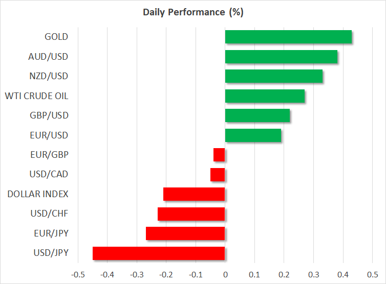This screenshot has width=386, height=284.
Task: Click the WTI CRUDE OIL label
Action: [36, 96]
